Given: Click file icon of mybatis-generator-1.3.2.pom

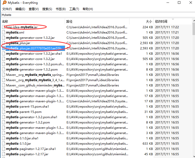Looking at the screenshot, I should (4, 122).
